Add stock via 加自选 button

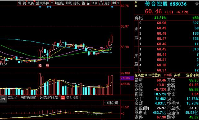pyautogui.click(x=59, y=3)
